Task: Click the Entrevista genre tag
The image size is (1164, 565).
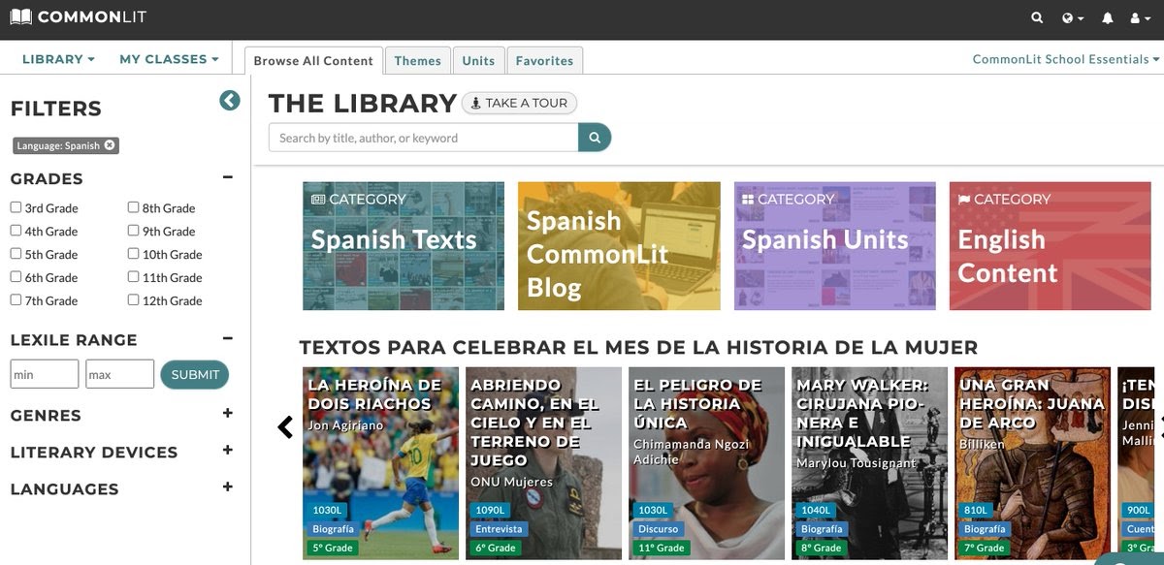Action: [500, 529]
